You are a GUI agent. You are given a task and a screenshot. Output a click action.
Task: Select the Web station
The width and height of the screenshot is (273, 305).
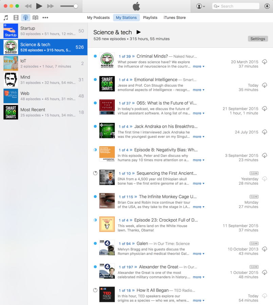pyautogui.click(x=44, y=96)
